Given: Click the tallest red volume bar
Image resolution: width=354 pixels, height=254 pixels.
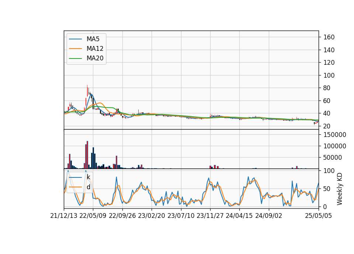Looking at the screenshot, I should point(87,155).
